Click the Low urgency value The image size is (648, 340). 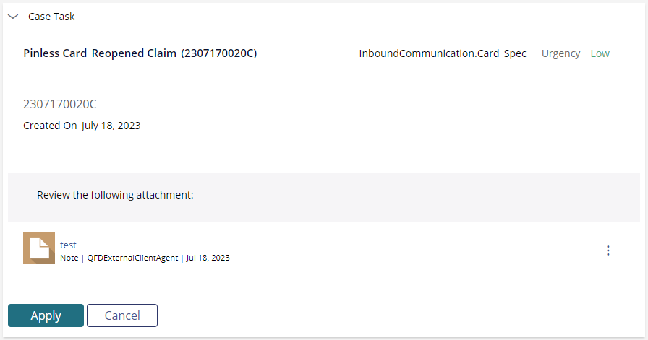pyautogui.click(x=600, y=53)
